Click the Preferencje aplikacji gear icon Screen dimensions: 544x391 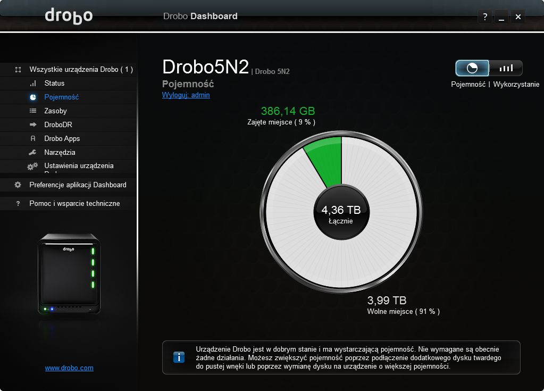[18, 185]
